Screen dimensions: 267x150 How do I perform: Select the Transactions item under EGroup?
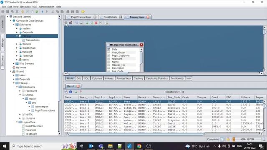(33, 40)
